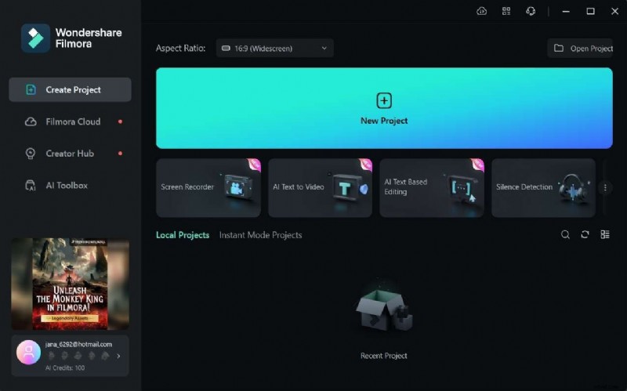Expand account details chevron arrow

click(118, 356)
